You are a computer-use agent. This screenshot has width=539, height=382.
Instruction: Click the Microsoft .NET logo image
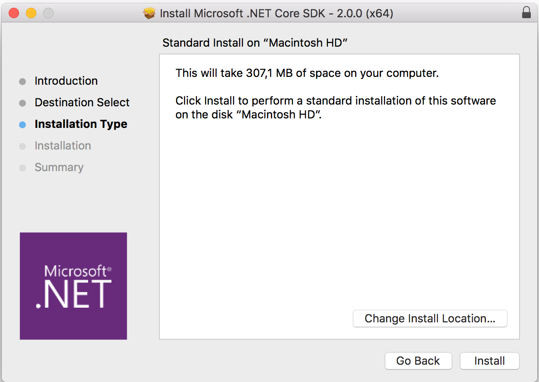[x=73, y=286]
